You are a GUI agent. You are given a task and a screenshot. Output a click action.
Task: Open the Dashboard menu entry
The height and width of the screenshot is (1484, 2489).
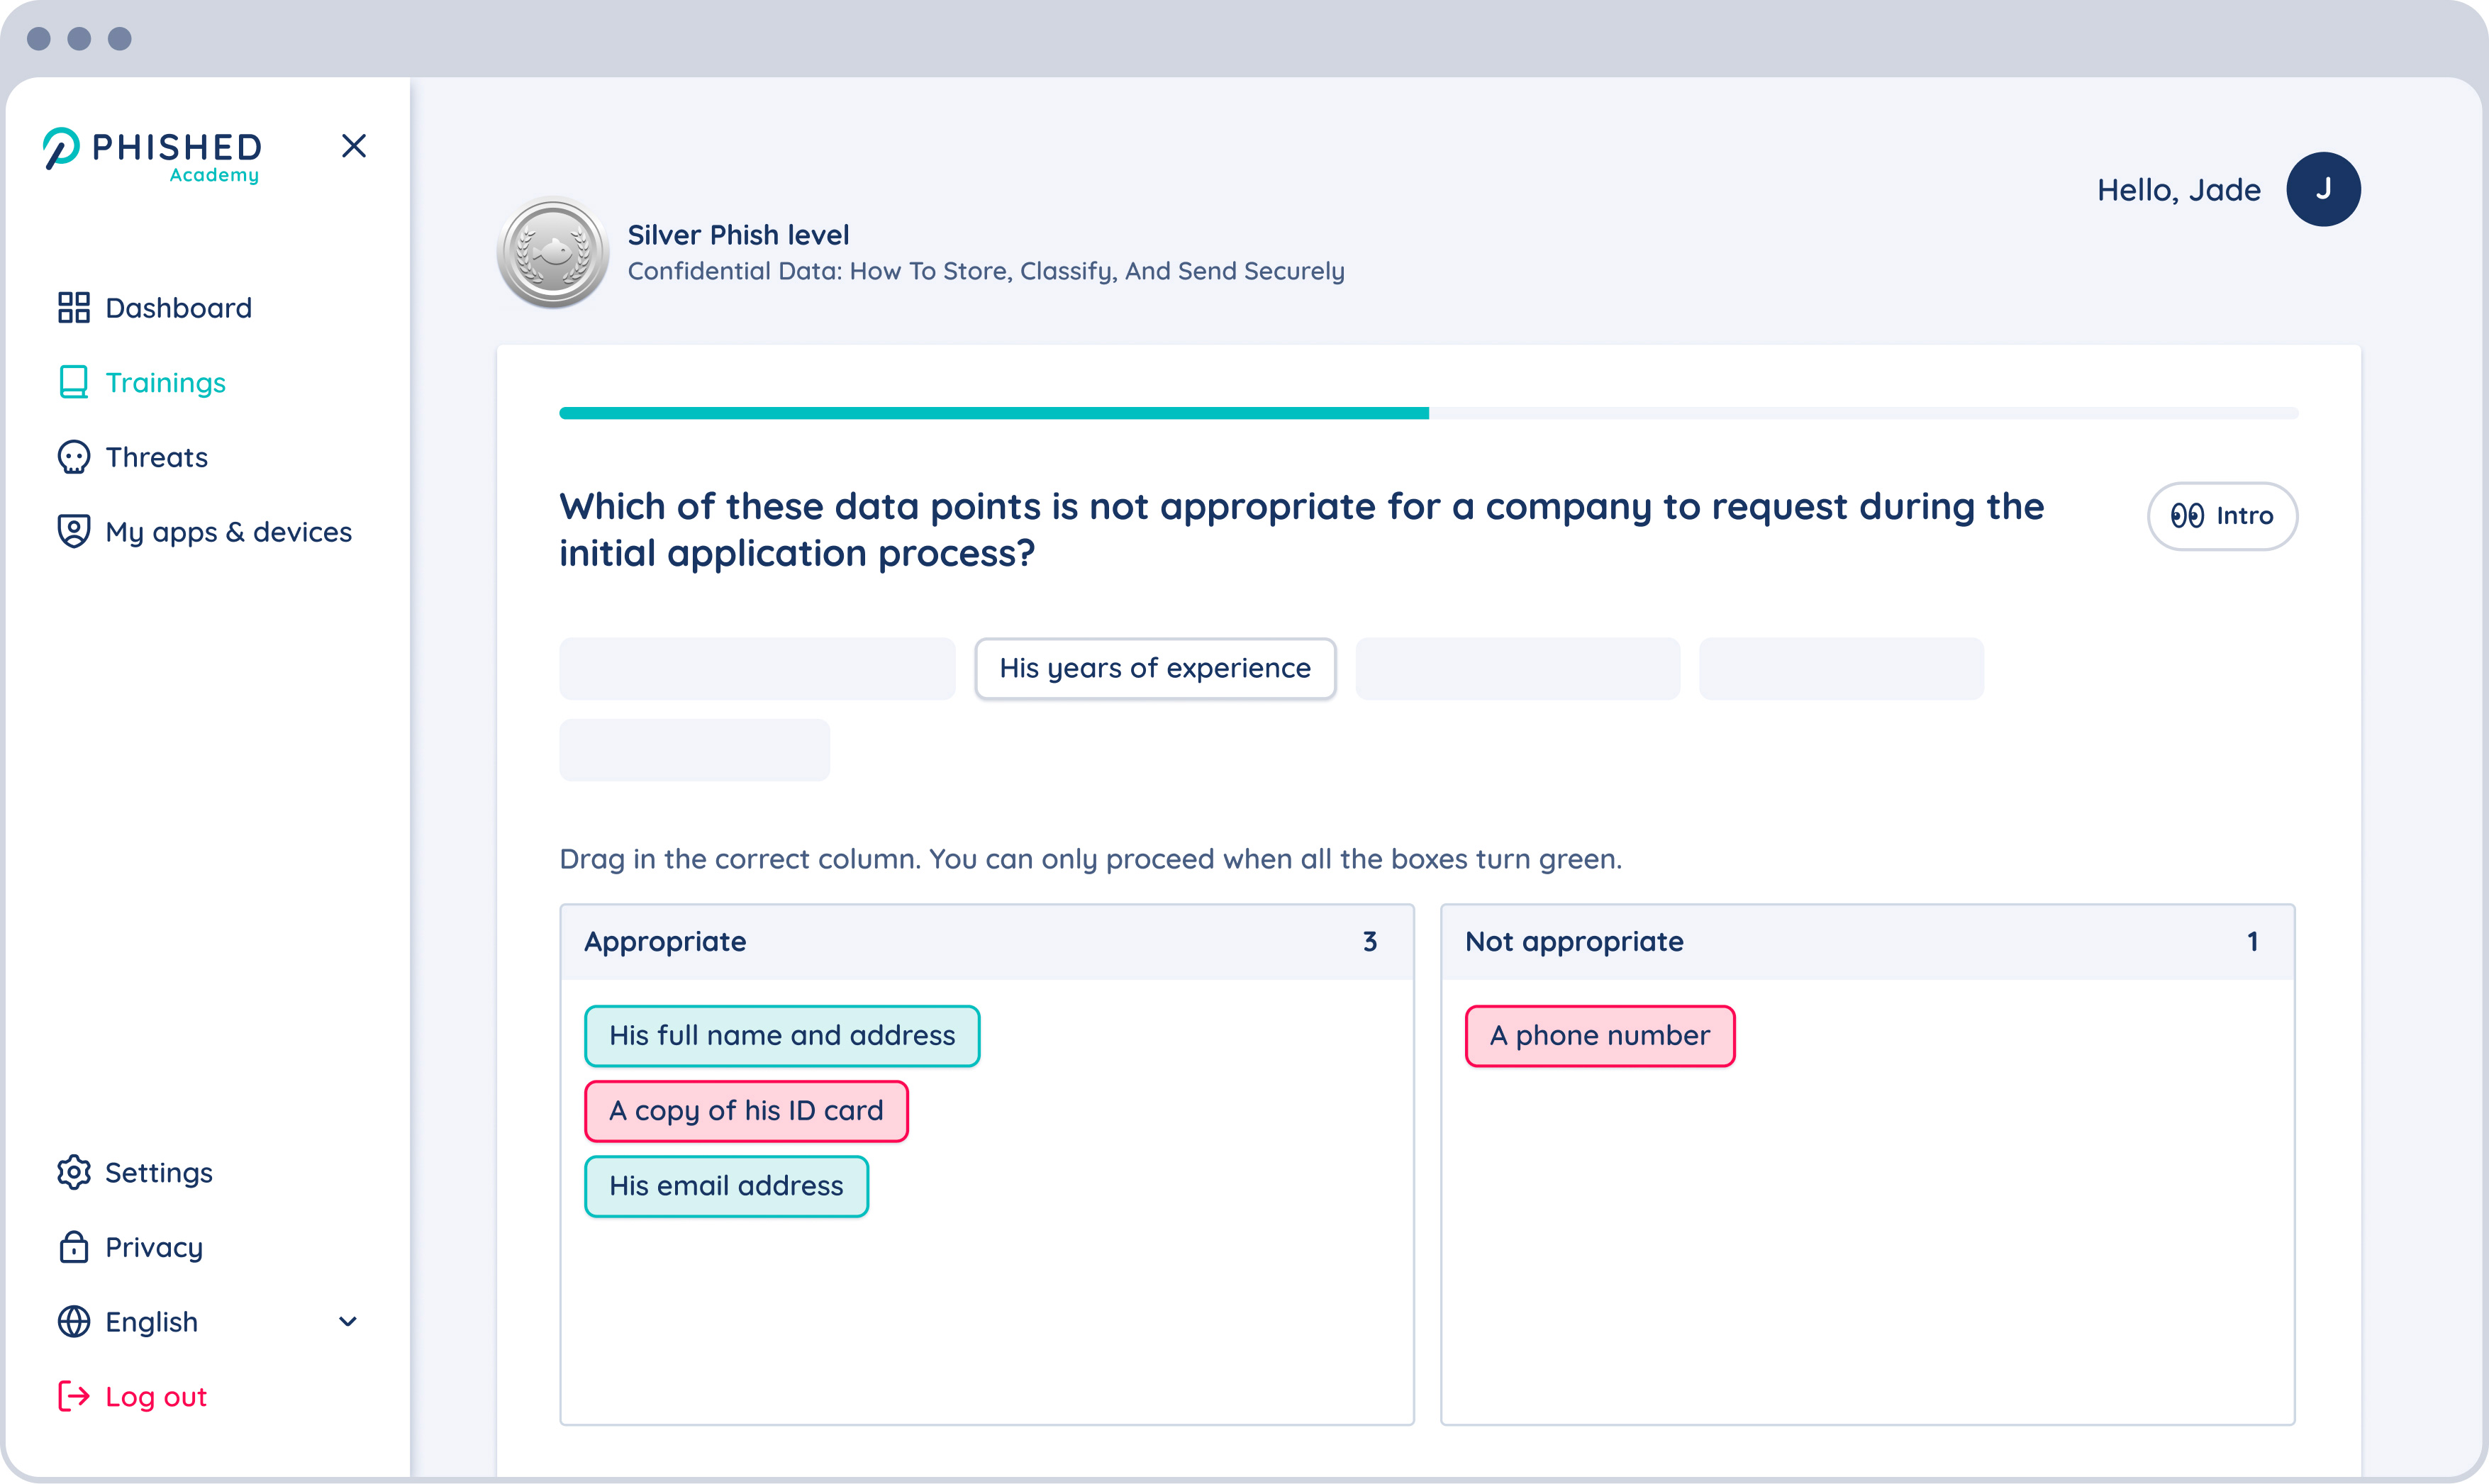click(178, 307)
